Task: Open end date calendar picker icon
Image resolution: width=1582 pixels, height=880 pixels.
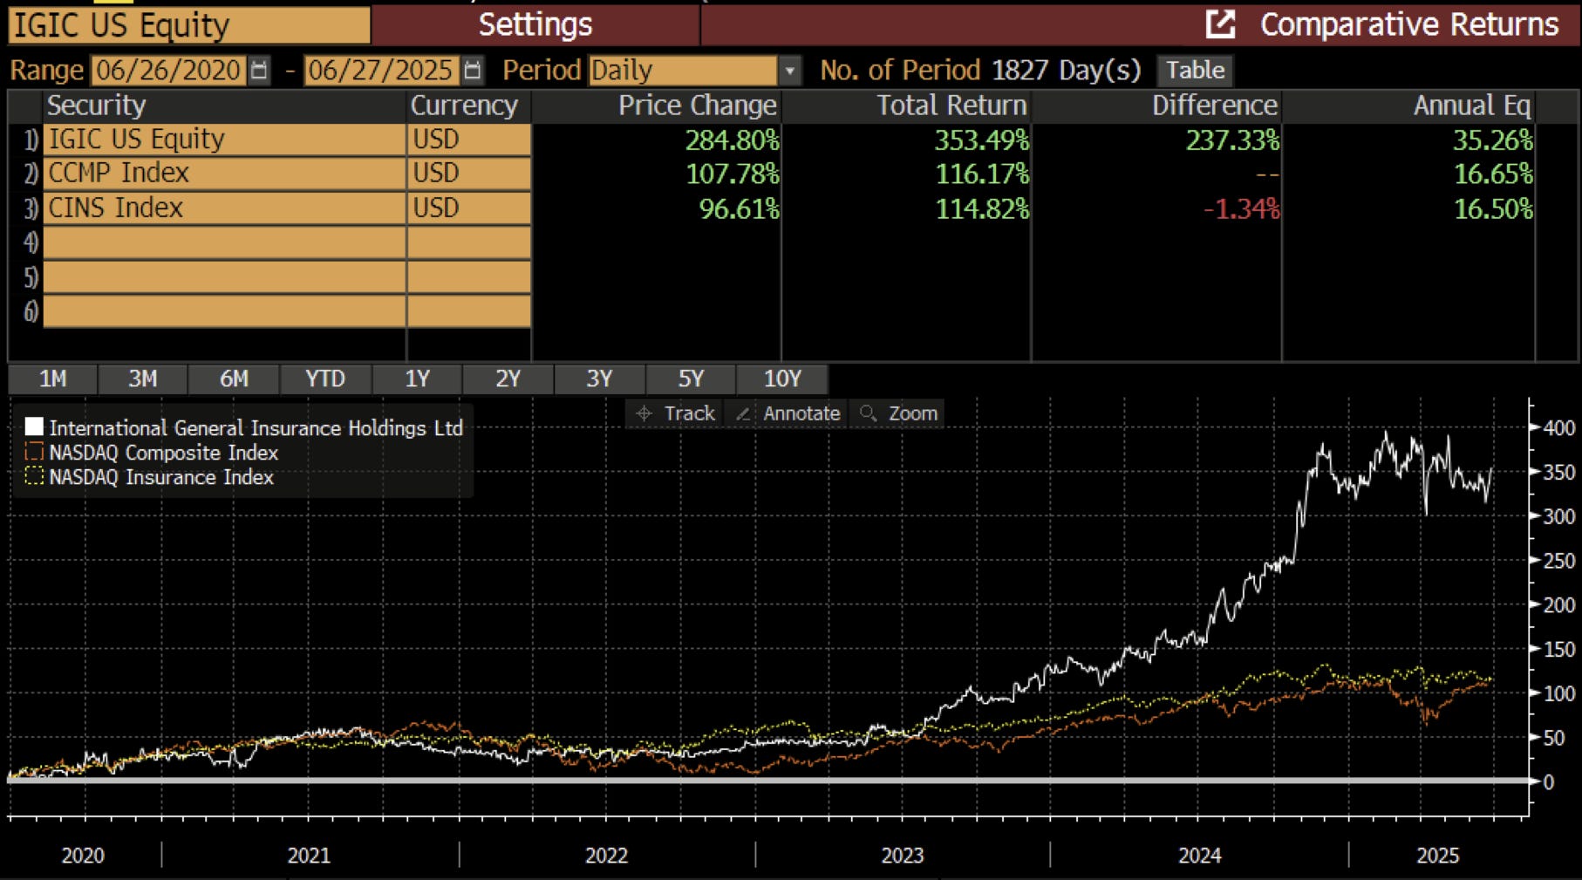Action: point(472,70)
